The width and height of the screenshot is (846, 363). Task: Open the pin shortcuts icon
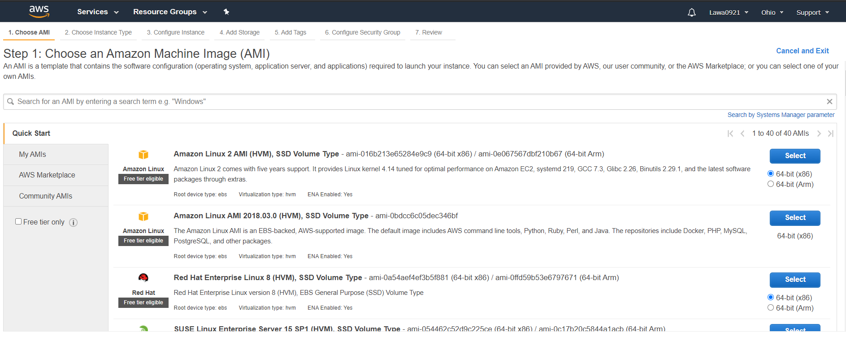(x=226, y=12)
